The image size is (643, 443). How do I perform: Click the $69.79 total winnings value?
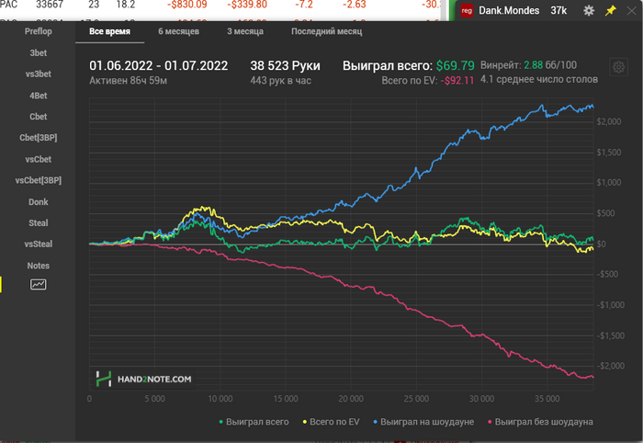click(456, 65)
